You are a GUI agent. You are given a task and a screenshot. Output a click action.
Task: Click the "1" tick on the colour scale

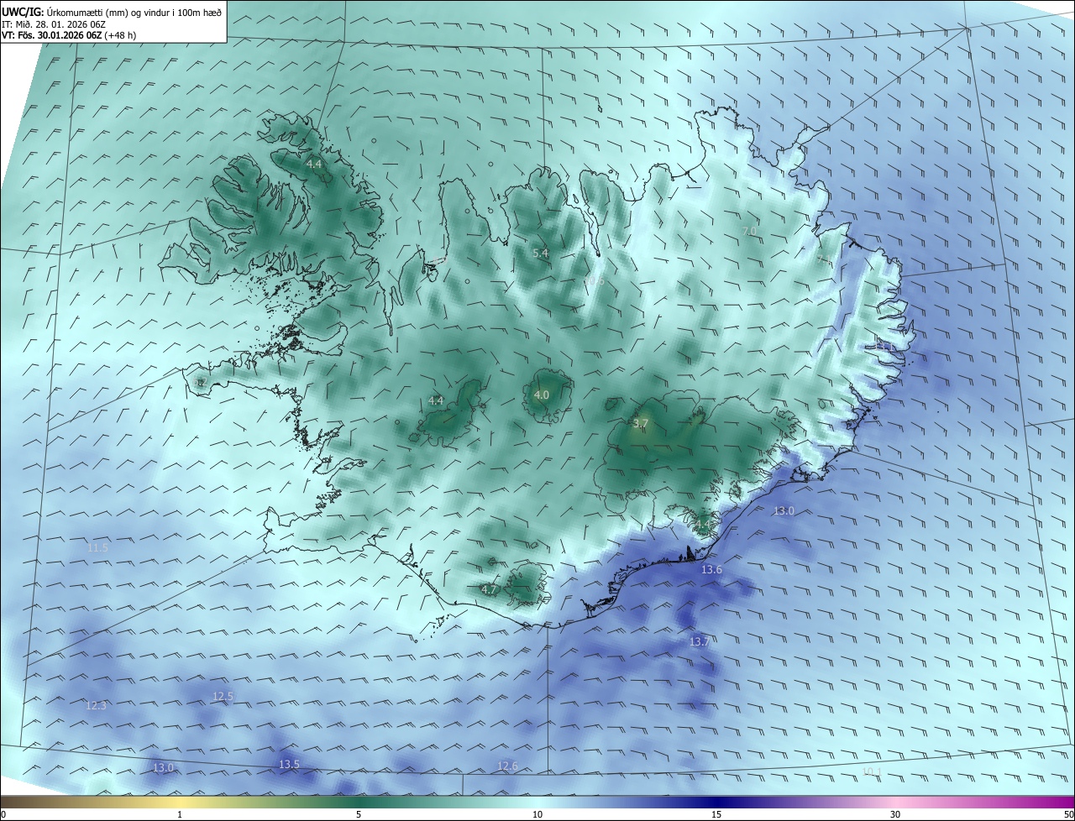180,814
